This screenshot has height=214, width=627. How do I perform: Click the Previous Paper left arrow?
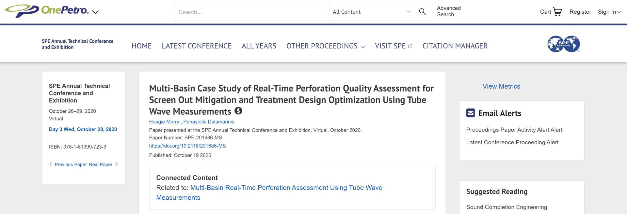pos(51,164)
